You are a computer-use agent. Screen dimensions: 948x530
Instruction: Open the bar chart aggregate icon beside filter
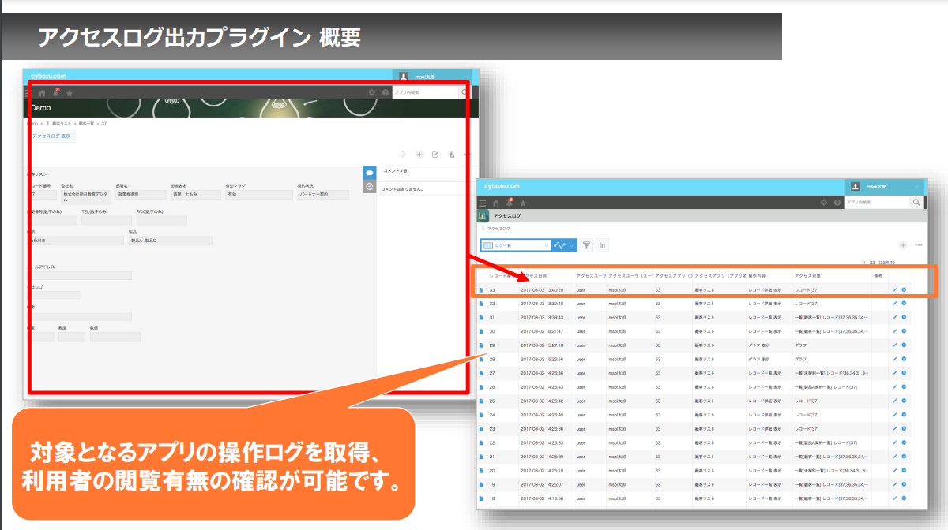click(x=603, y=245)
